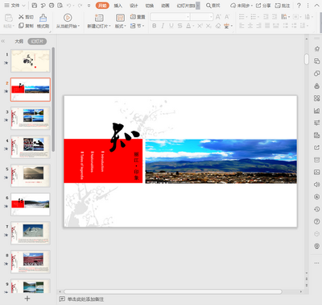Increase the paragraph indent level
Viewport: 322px width, 305px height.
click(x=275, y=17)
